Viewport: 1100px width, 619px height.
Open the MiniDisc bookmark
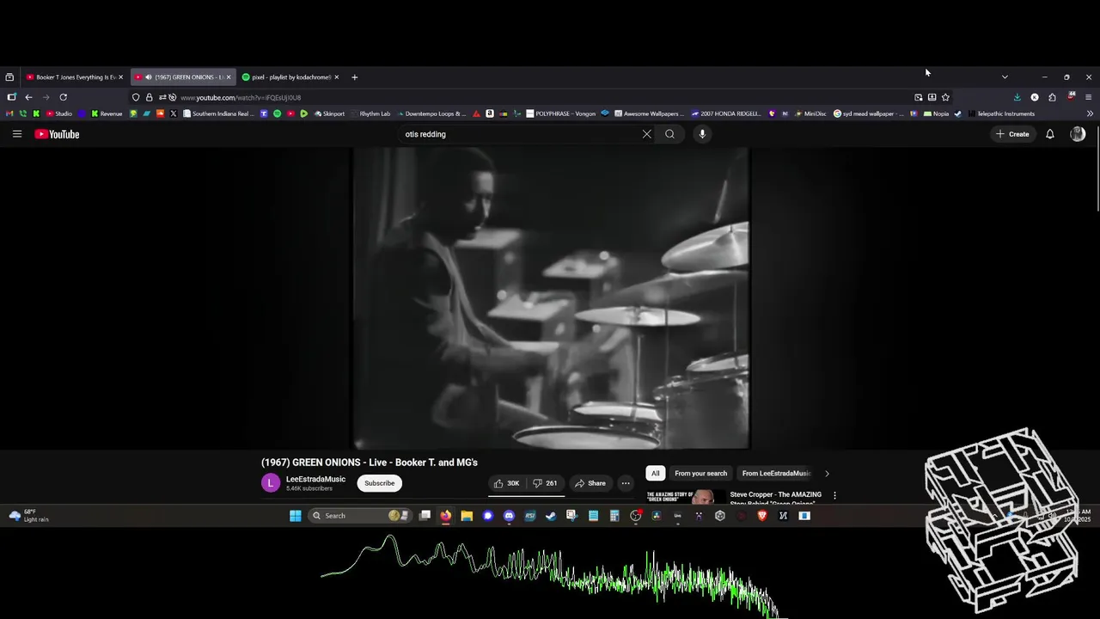pyautogui.click(x=810, y=113)
